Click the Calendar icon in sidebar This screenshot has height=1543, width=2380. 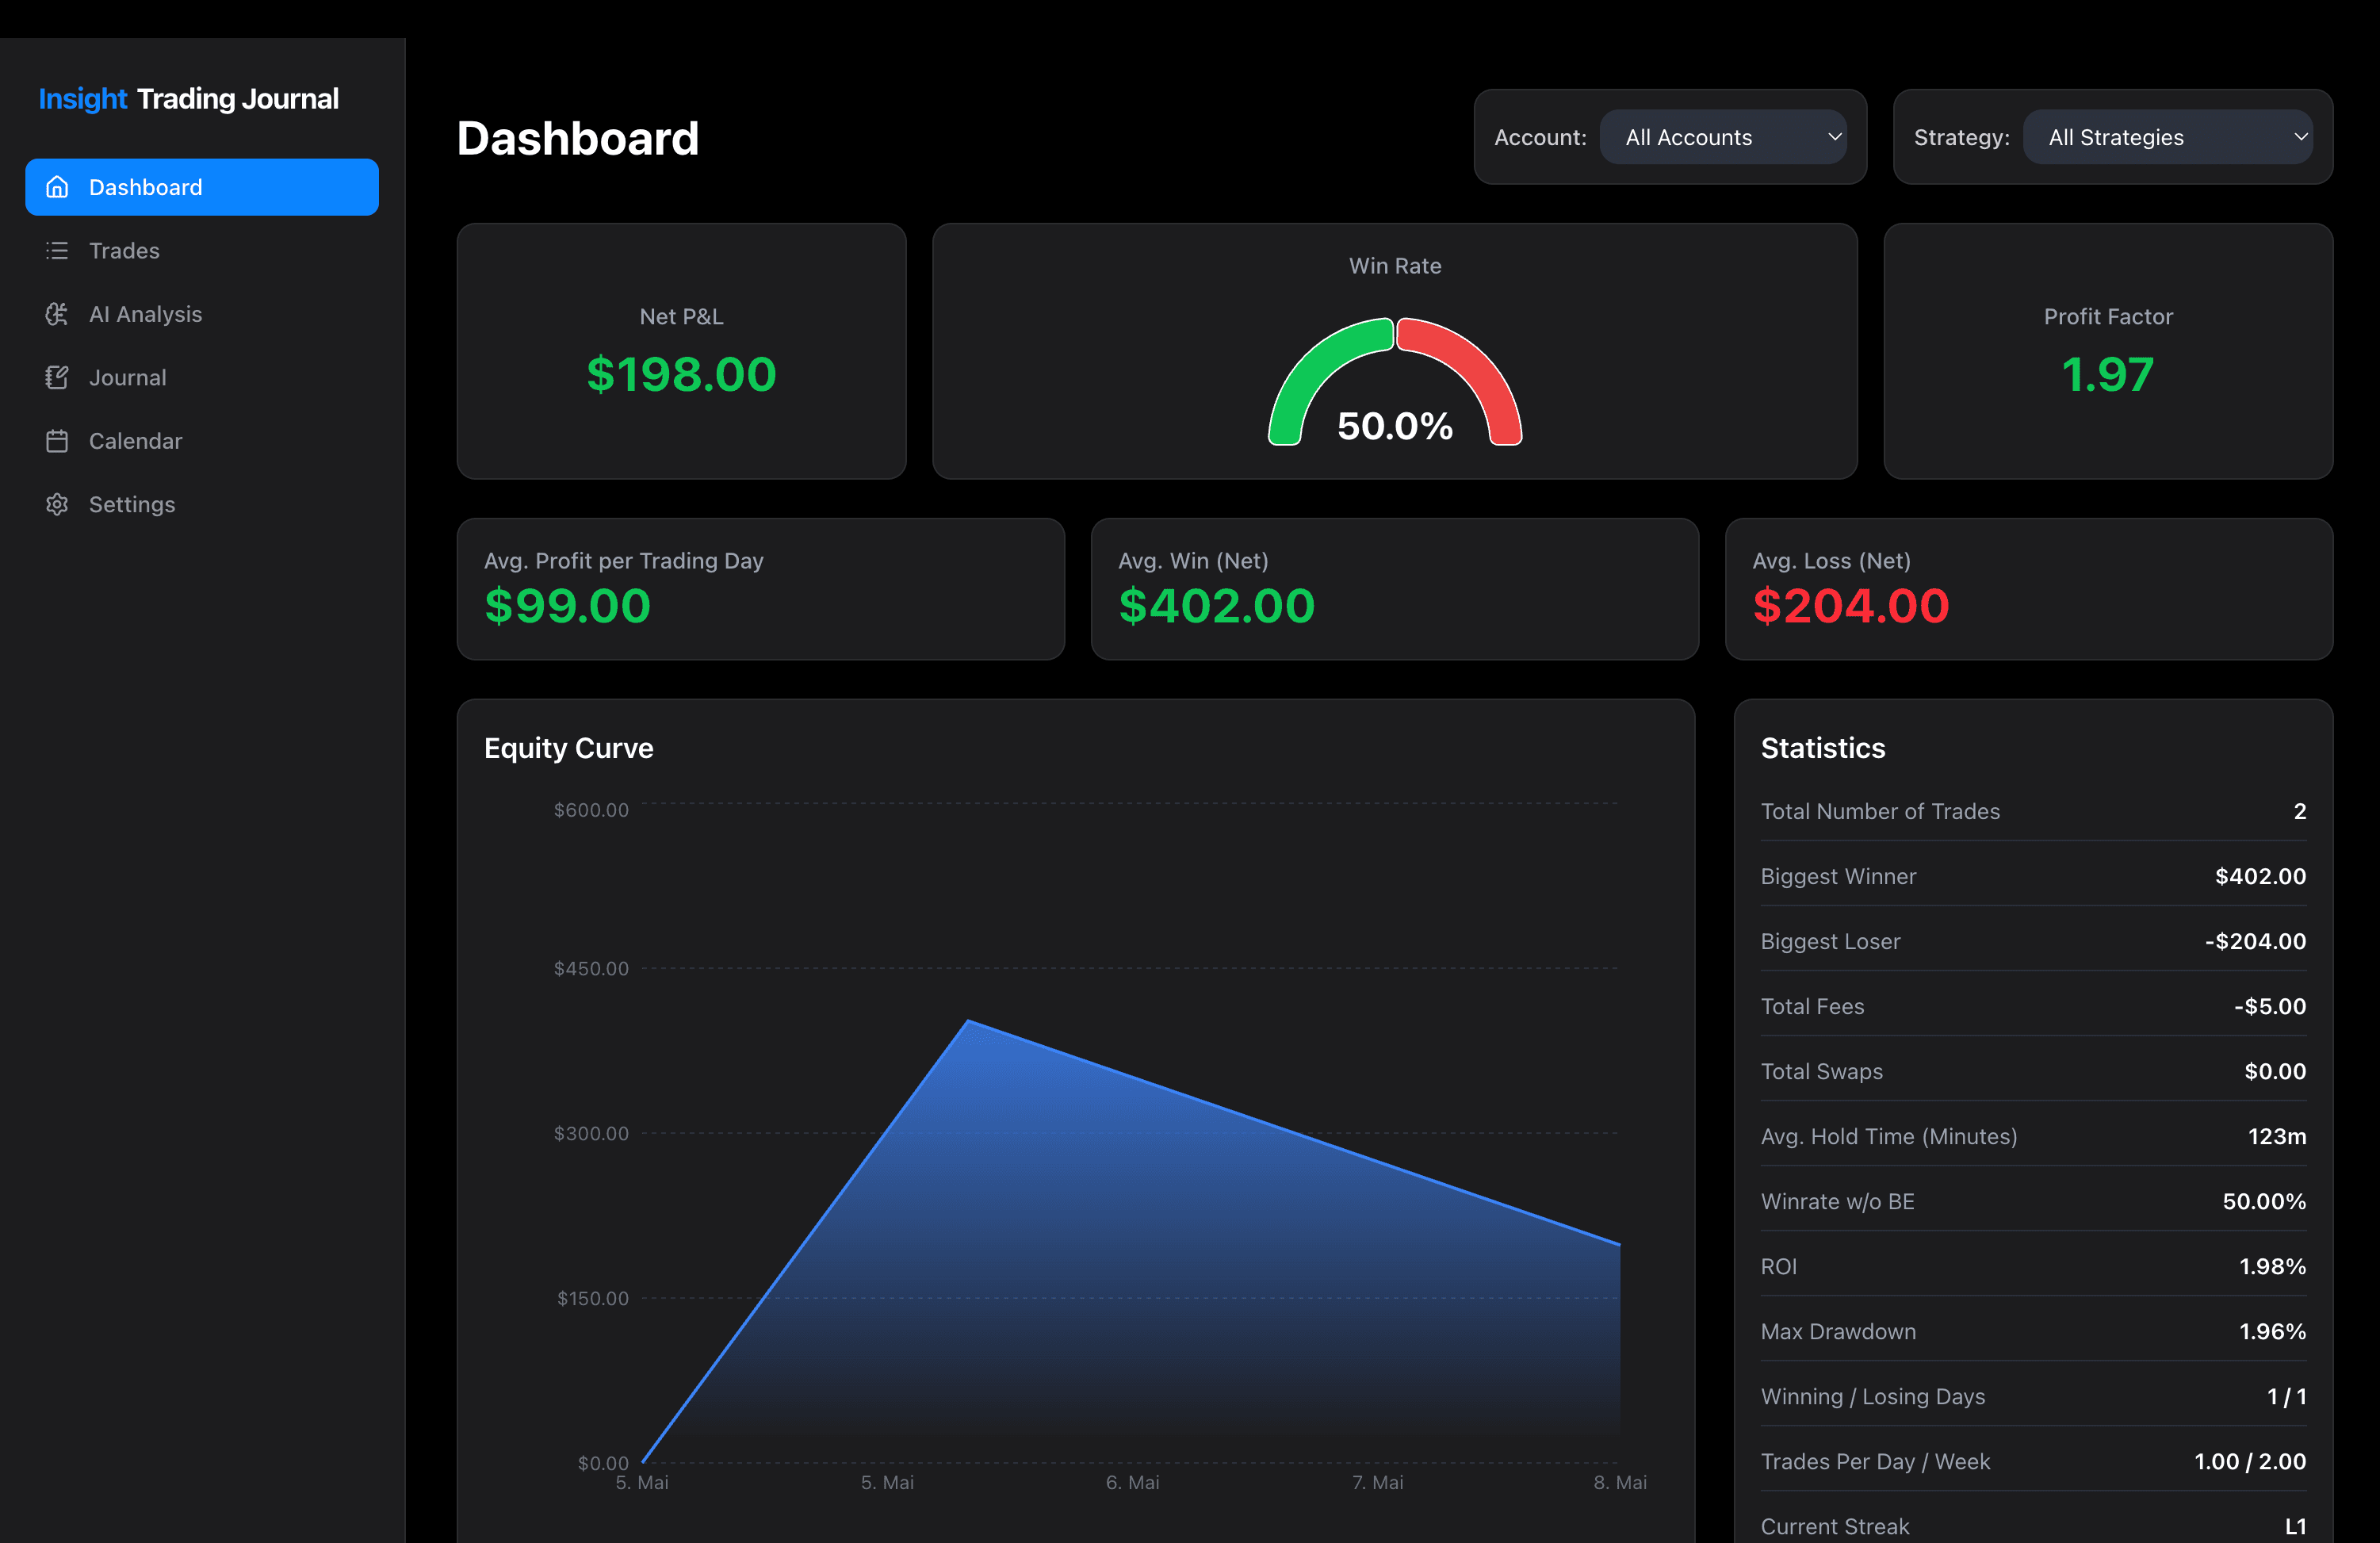coord(57,441)
